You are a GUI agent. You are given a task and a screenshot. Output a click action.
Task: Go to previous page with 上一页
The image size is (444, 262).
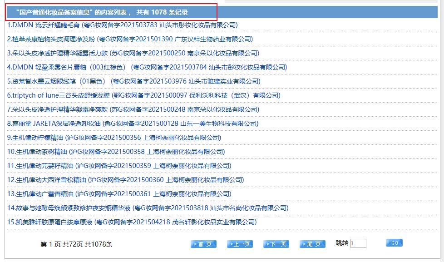tap(240, 244)
